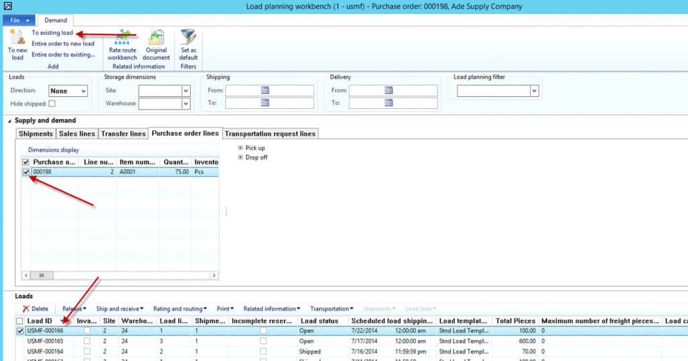
Task: Toggle select-all checkbox in purchase order header
Action: [26, 162]
